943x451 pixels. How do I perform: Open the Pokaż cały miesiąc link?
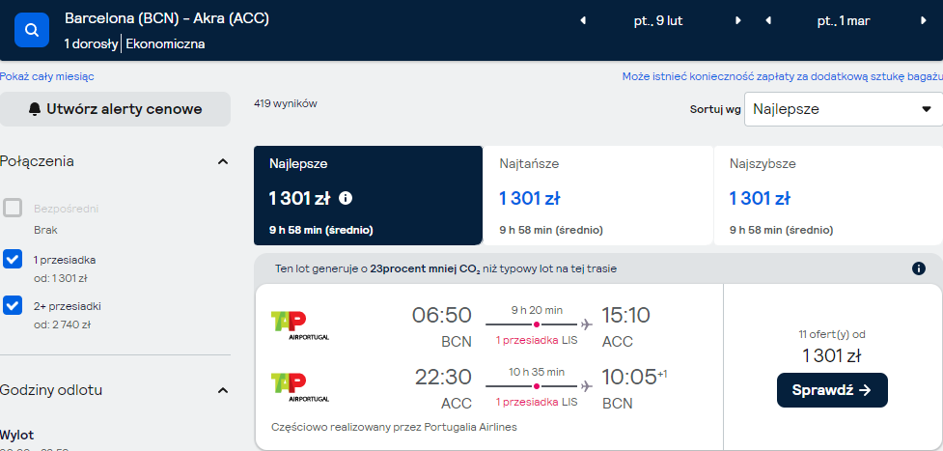pos(47,76)
